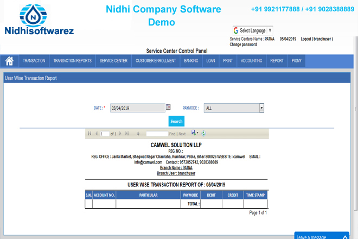The height and width of the screenshot is (239, 358).
Task: Click the vertical page scrollbar
Action: (356, 123)
